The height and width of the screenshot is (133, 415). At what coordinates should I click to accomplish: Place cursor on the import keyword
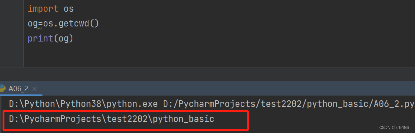(43, 9)
